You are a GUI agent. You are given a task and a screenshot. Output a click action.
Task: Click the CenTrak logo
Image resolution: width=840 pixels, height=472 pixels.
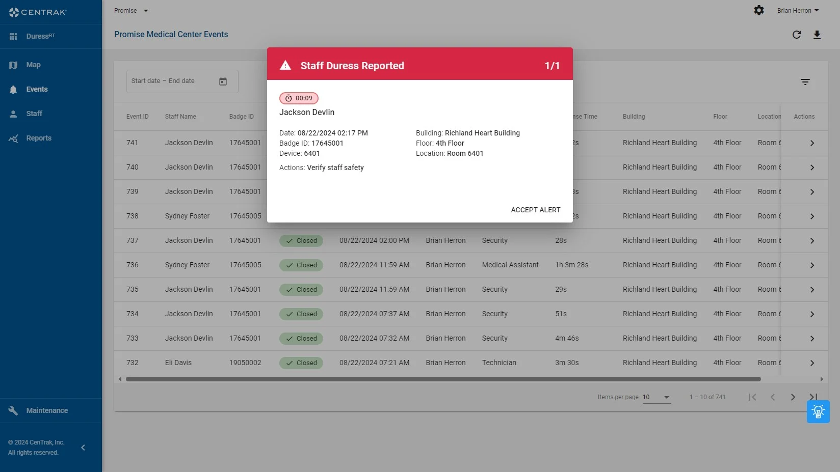[38, 12]
